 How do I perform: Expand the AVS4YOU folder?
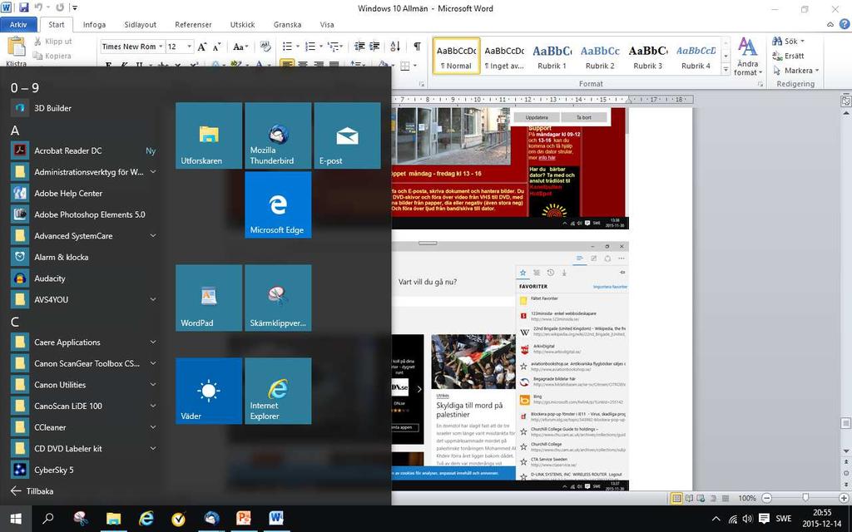pos(153,299)
